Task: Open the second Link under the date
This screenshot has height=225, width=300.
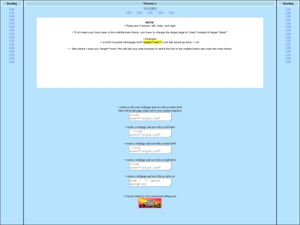Action: tap(139, 12)
